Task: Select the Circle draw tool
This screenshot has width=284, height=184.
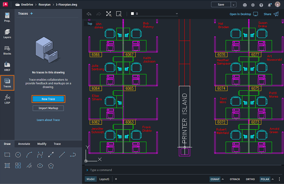Action: (18, 155)
